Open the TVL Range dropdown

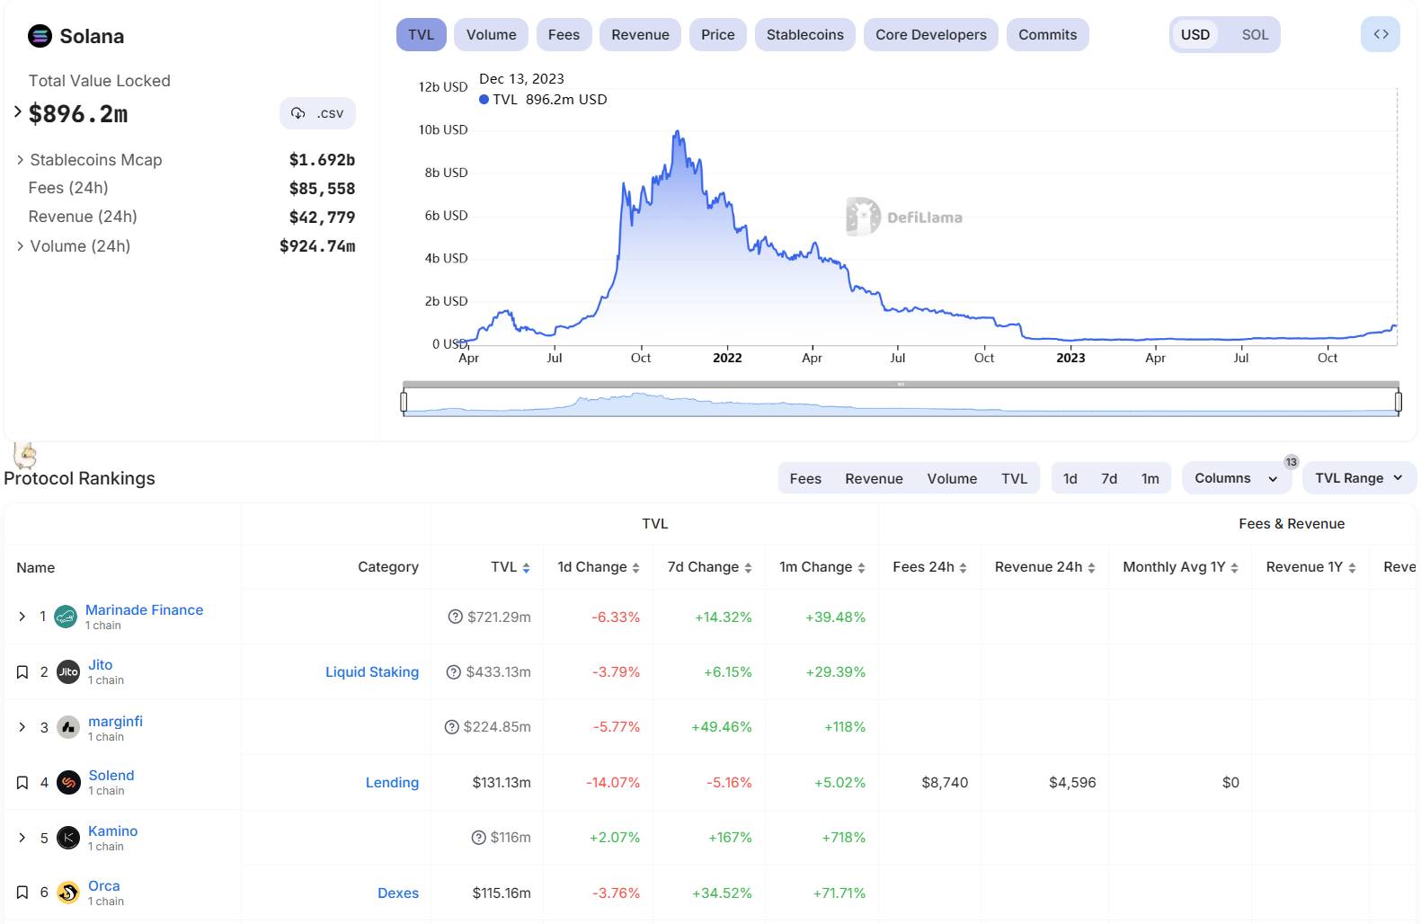point(1359,478)
